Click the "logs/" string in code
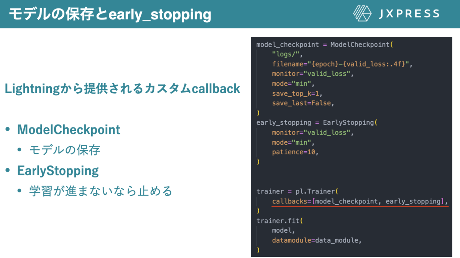The image size is (460, 258). point(285,54)
